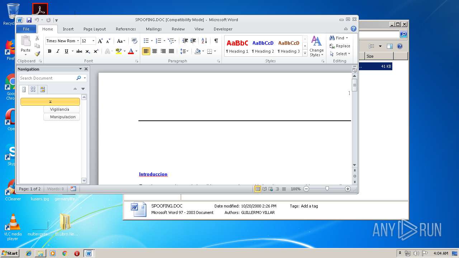
Task: Align text left
Action: coord(146,51)
